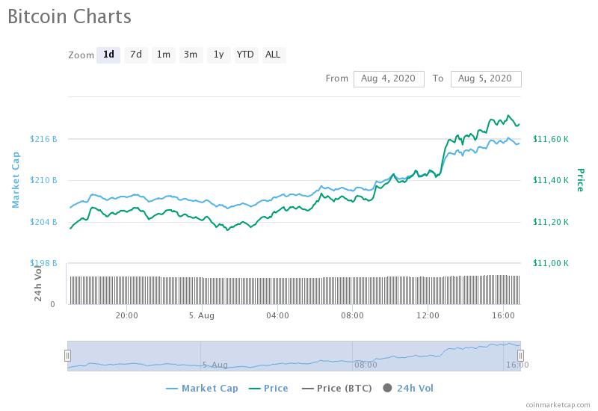Click the Bitcoin Charts heading
The width and height of the screenshot is (598, 411).
(70, 16)
